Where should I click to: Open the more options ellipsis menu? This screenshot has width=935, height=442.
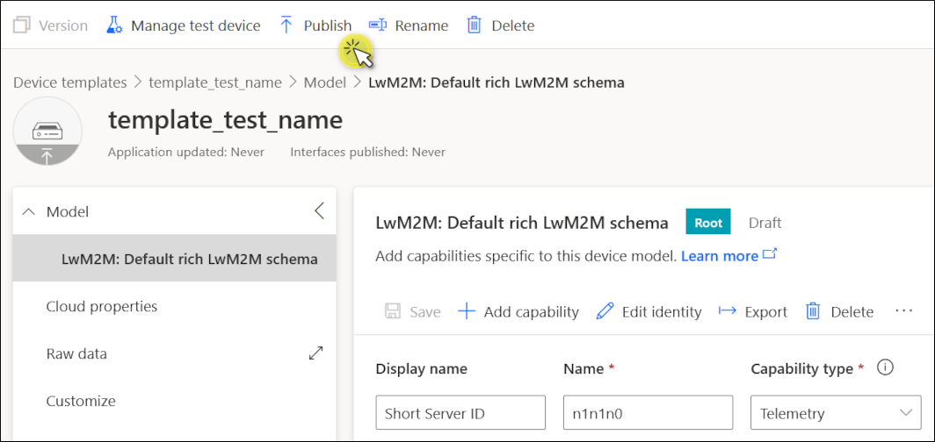pos(904,311)
